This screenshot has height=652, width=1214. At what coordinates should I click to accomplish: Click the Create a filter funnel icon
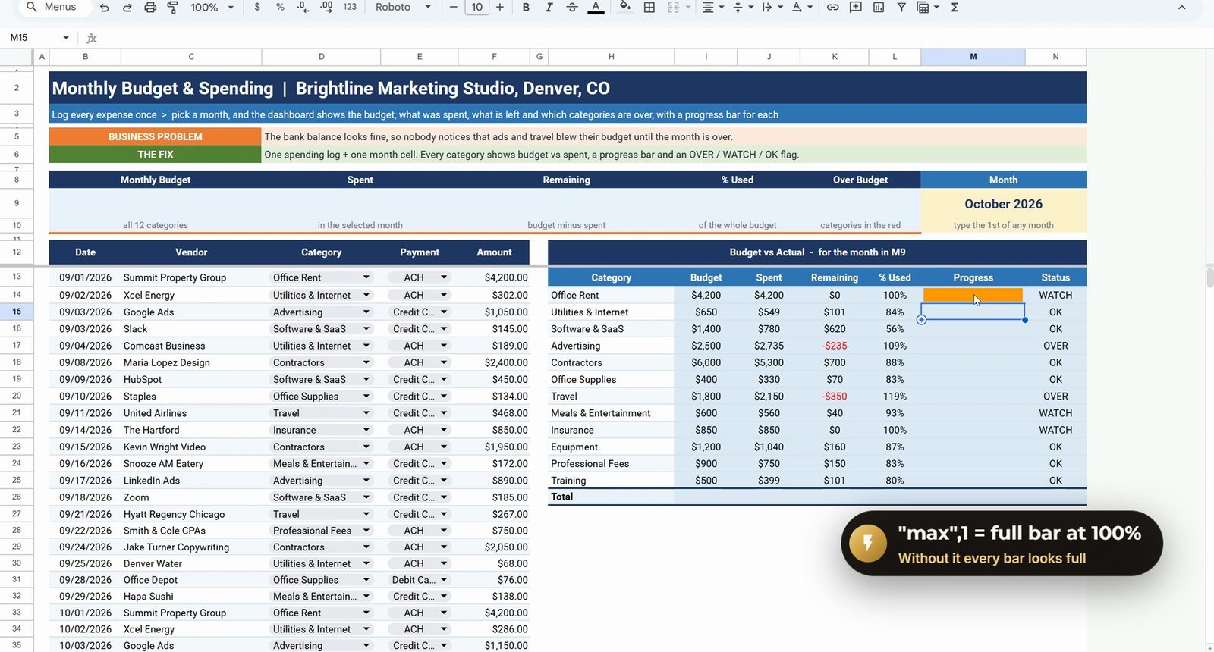pyautogui.click(x=901, y=7)
